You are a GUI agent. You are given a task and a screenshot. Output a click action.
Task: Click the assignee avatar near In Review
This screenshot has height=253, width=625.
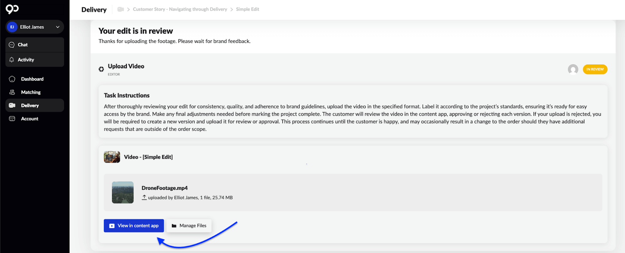tap(573, 69)
